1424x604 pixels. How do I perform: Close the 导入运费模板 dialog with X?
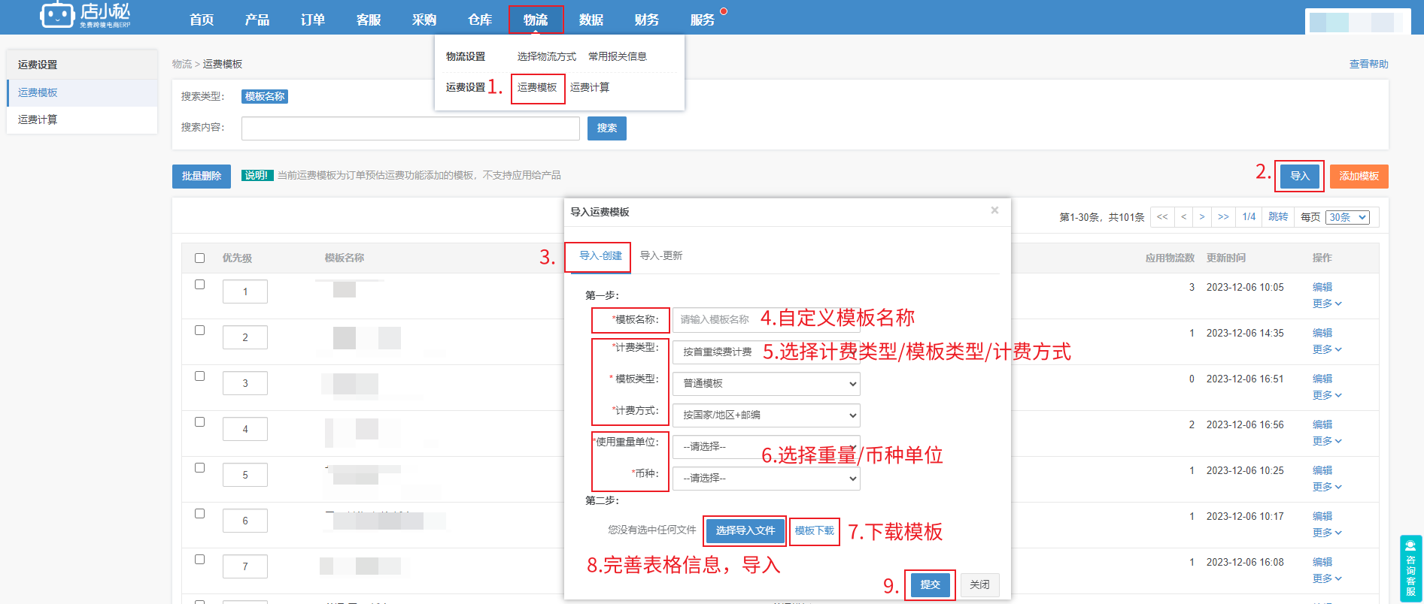tap(994, 210)
